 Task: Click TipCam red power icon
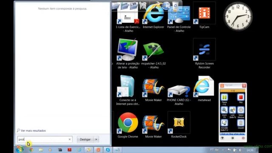(243, 138)
